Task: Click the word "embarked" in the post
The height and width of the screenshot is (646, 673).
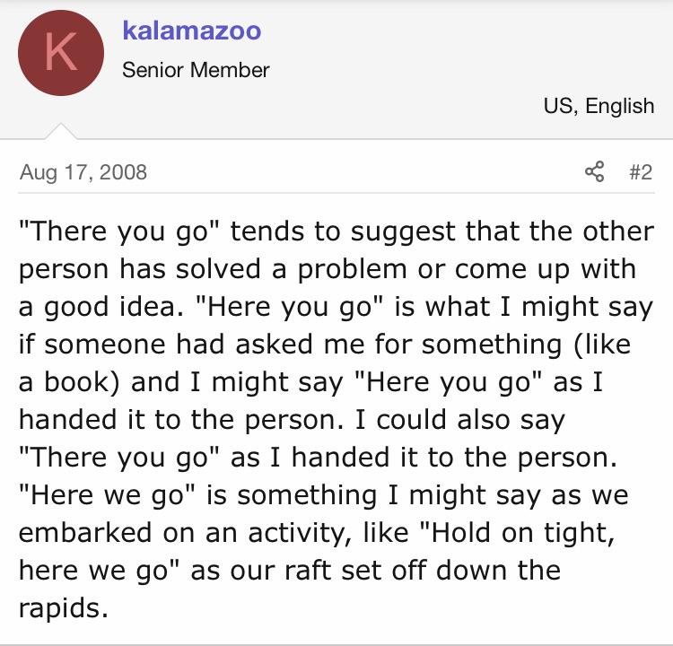Action: click(x=85, y=532)
